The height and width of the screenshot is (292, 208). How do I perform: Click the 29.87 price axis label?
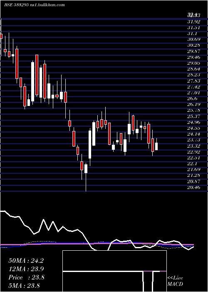(x=194, y=51)
